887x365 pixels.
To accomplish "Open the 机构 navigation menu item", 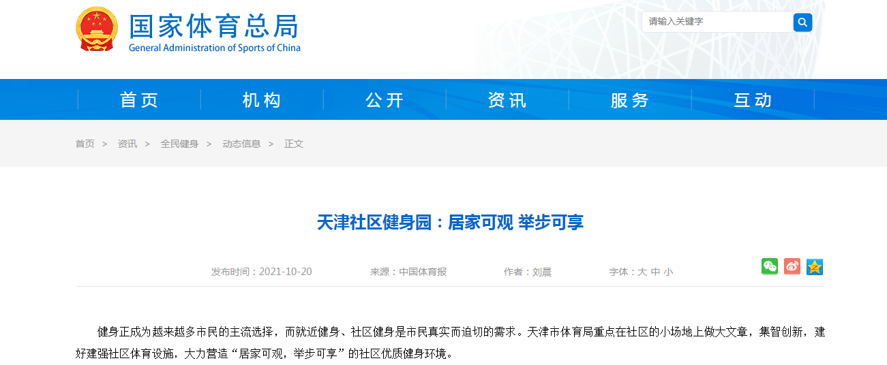I will (262, 100).
